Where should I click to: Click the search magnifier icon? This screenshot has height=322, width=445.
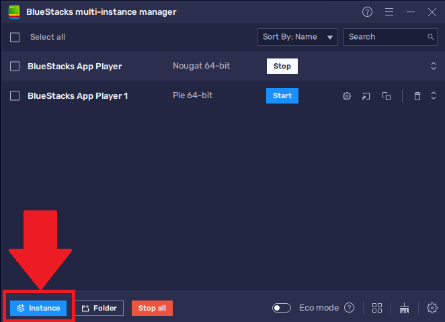[x=430, y=37]
